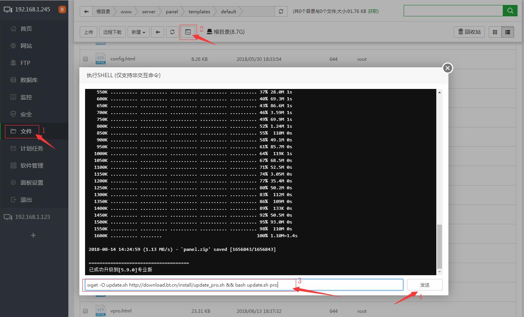Click the 根目录(8.7G) disk link
The image size is (524, 317).
pos(226,32)
